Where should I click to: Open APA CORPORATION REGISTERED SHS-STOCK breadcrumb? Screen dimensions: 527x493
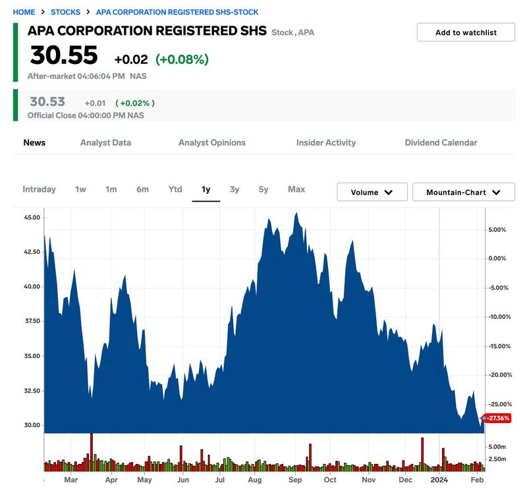tap(177, 12)
